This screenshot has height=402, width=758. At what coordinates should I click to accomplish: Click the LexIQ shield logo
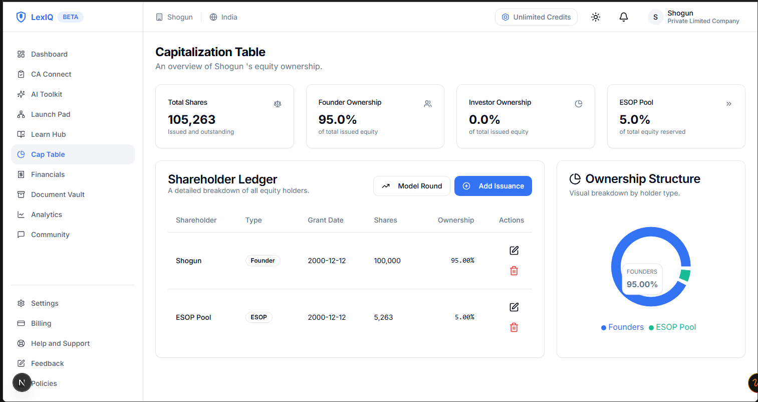tap(21, 17)
